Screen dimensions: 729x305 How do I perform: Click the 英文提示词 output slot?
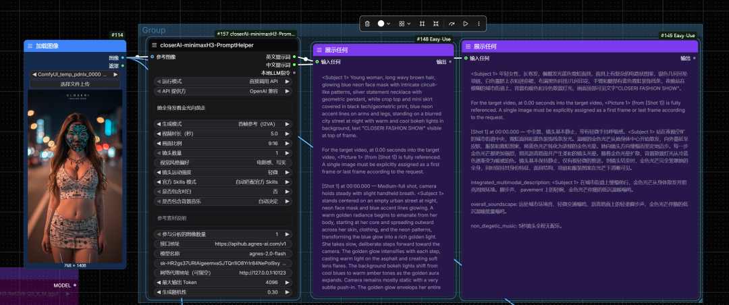(294, 57)
